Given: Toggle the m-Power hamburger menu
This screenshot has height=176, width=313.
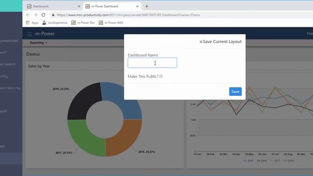Looking at the screenshot, I should click(x=29, y=34).
